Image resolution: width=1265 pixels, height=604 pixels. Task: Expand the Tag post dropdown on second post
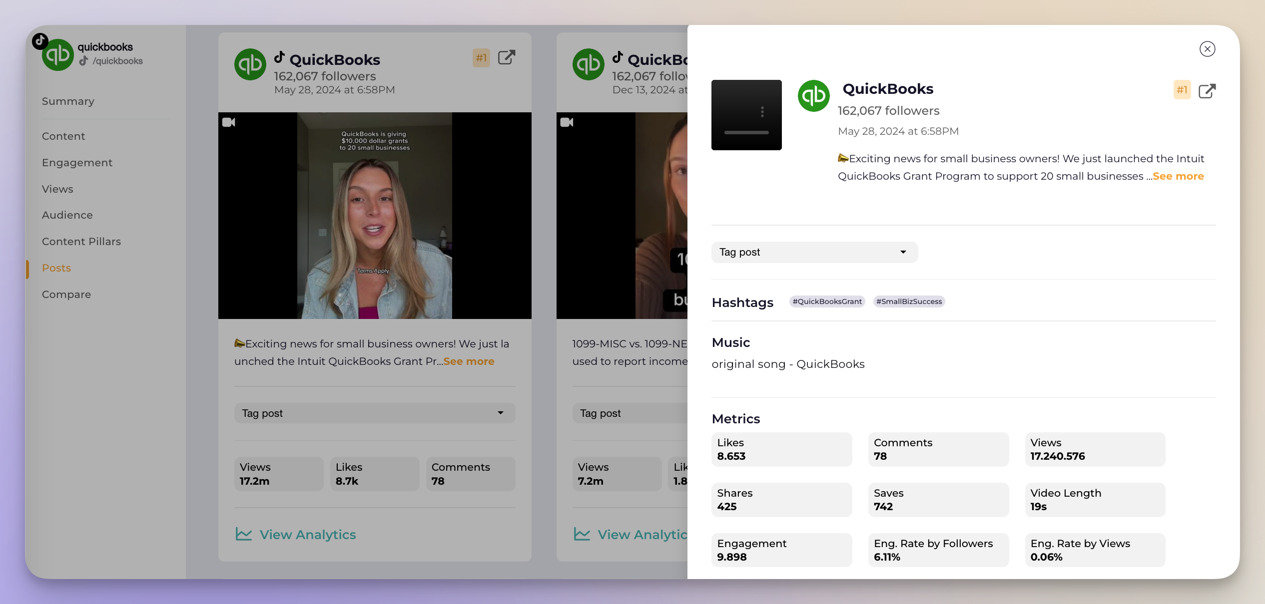(630, 413)
